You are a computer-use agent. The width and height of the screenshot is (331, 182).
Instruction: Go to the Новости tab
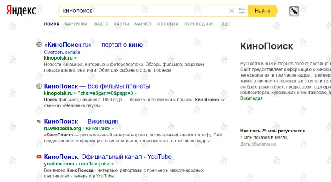point(168,24)
